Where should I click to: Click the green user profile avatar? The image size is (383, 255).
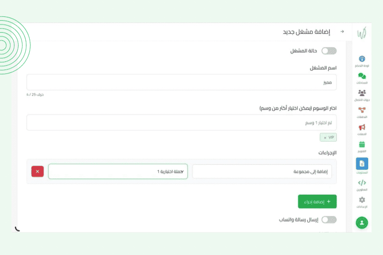[362, 222]
